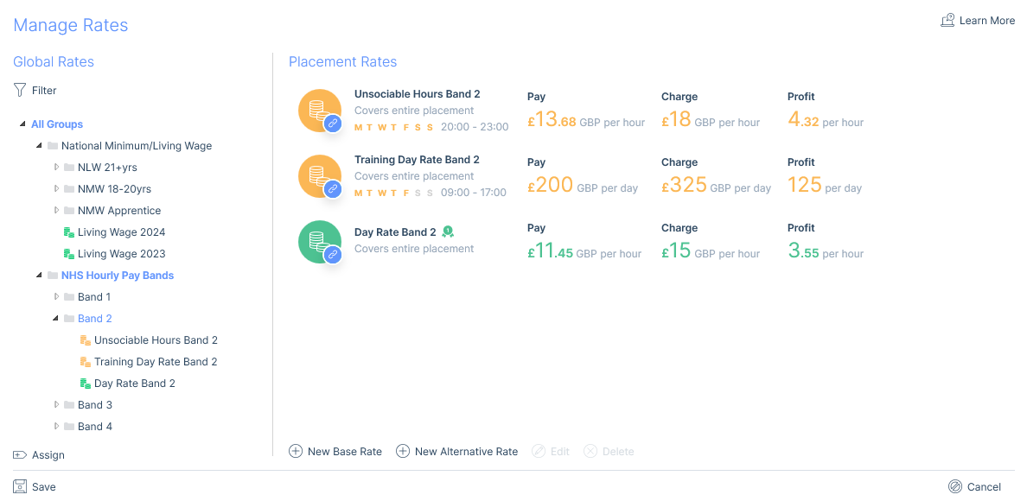
Task: Select Training Day Rate Band 2 tree item
Action: pyautogui.click(x=156, y=362)
